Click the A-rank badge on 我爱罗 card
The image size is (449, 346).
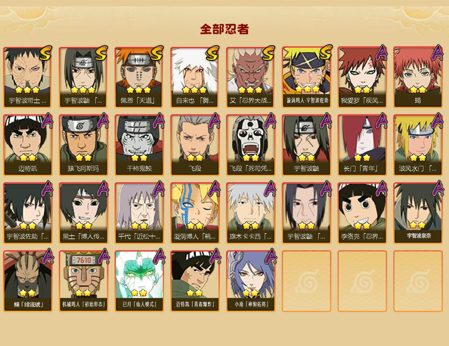[x=381, y=53]
